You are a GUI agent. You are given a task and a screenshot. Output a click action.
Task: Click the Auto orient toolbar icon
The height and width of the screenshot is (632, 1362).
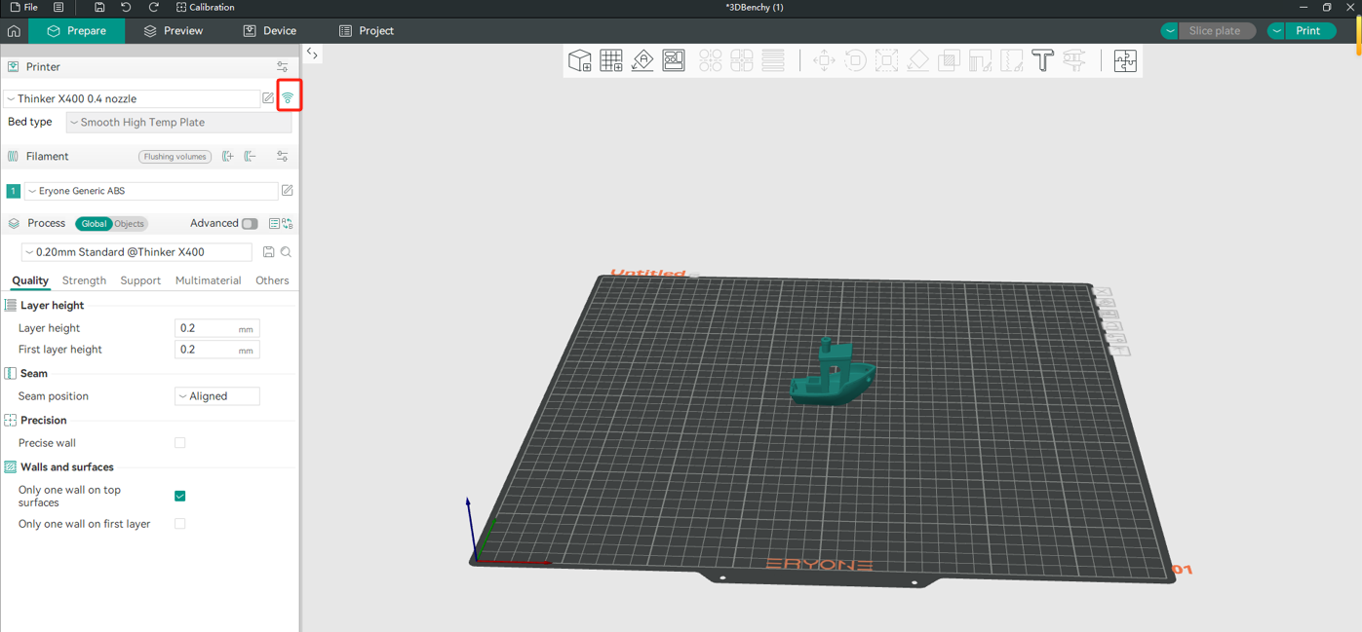(x=642, y=60)
